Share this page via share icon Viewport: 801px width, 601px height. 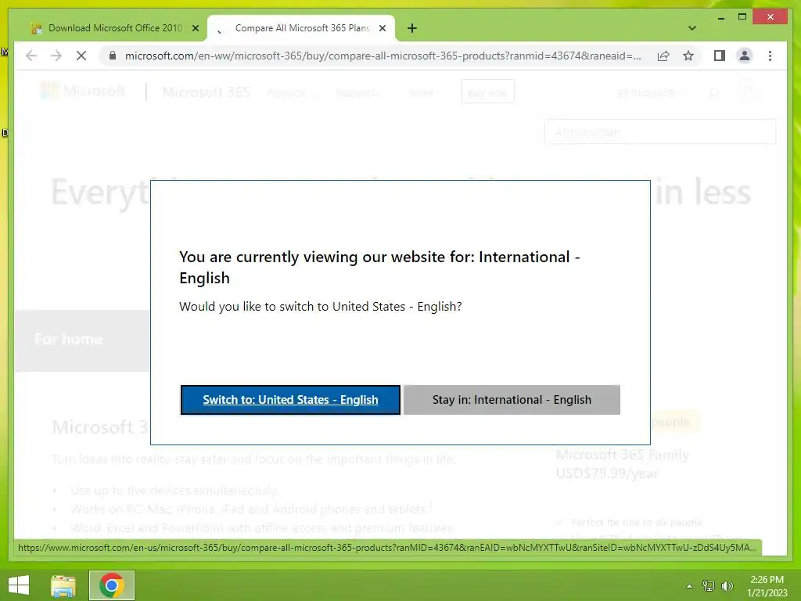(x=663, y=56)
